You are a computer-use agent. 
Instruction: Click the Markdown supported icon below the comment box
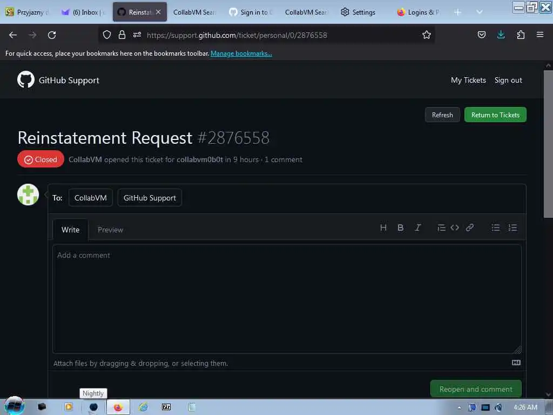pyautogui.click(x=516, y=363)
